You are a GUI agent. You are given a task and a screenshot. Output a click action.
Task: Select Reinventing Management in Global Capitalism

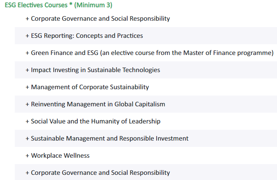click(146, 104)
